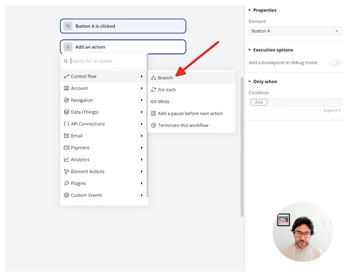Open the Account category label
Viewport: 350px width, 277px height.
79,88
